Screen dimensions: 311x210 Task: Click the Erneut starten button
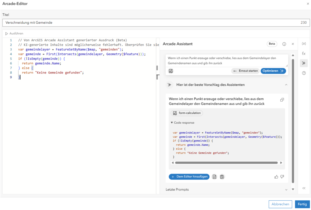click(246, 71)
